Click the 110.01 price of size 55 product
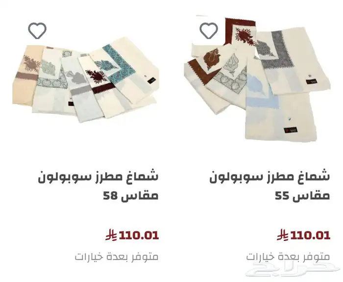 [310, 235]
